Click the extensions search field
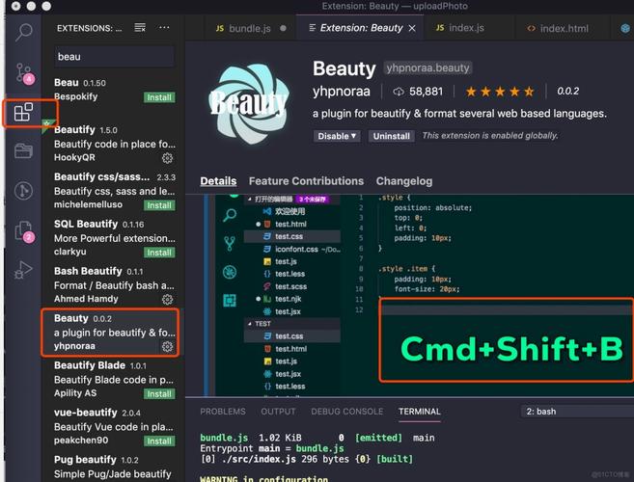The width and height of the screenshot is (634, 482). [x=115, y=57]
